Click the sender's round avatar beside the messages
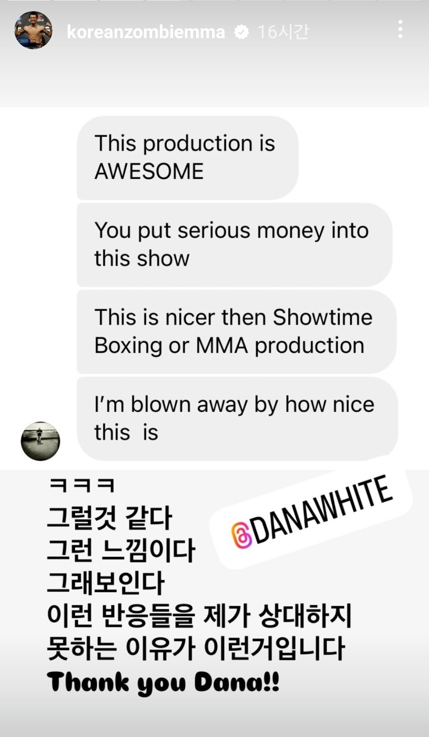The height and width of the screenshot is (737, 429). (41, 441)
